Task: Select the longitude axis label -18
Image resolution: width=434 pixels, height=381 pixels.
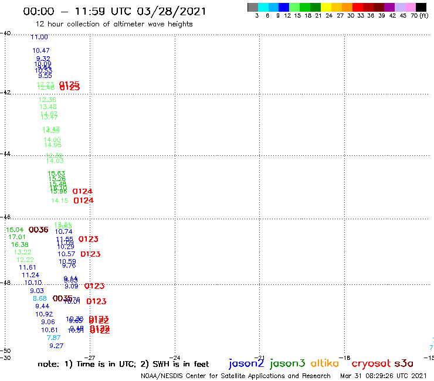Action: click(x=345, y=358)
